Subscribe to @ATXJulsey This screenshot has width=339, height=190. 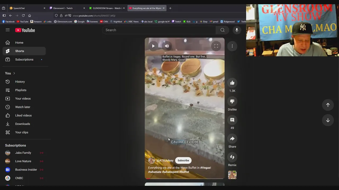[x=183, y=160]
